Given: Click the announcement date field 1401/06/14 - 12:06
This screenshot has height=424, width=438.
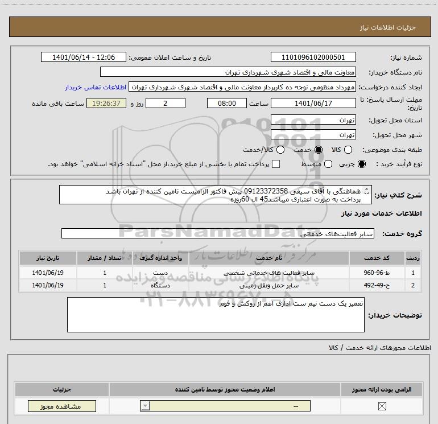Looking at the screenshot, I should click(x=84, y=57).
